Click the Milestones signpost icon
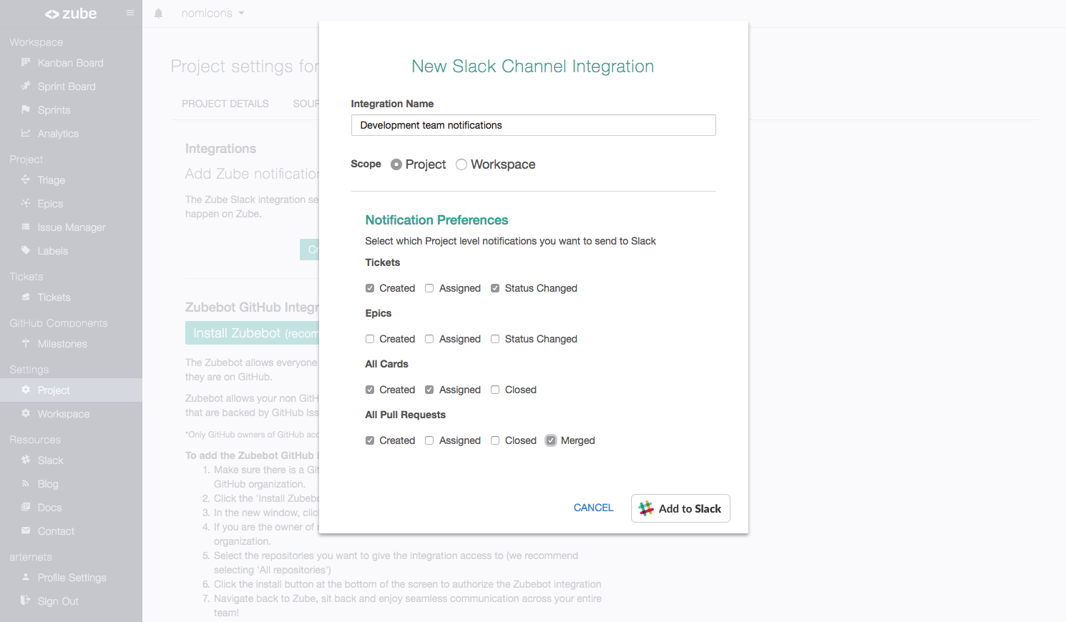Screen dimensions: 1066x622 pyautogui.click(x=26, y=343)
